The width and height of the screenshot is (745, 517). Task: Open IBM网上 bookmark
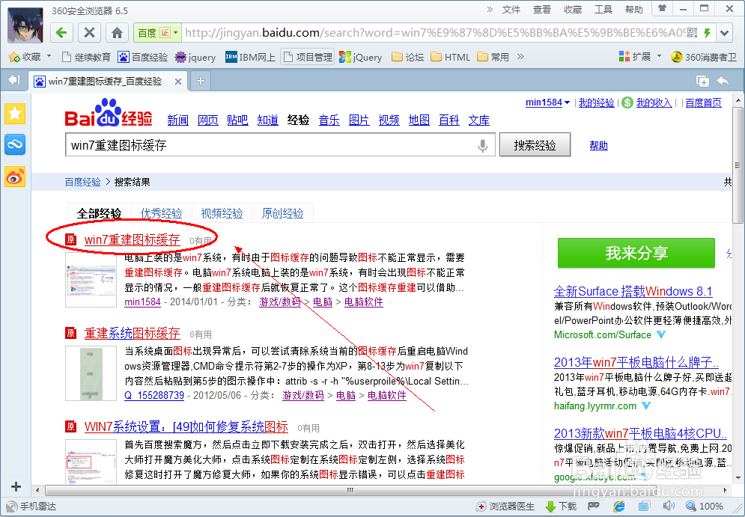pyautogui.click(x=250, y=58)
